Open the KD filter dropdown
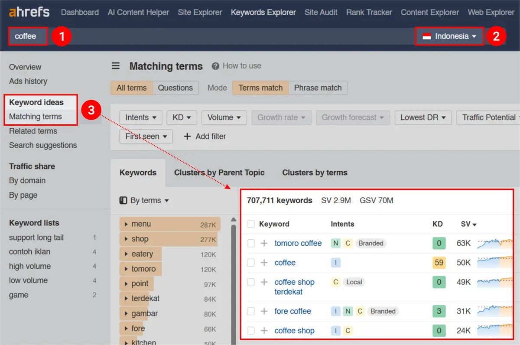Viewport: 520px width, 345px height. point(182,117)
